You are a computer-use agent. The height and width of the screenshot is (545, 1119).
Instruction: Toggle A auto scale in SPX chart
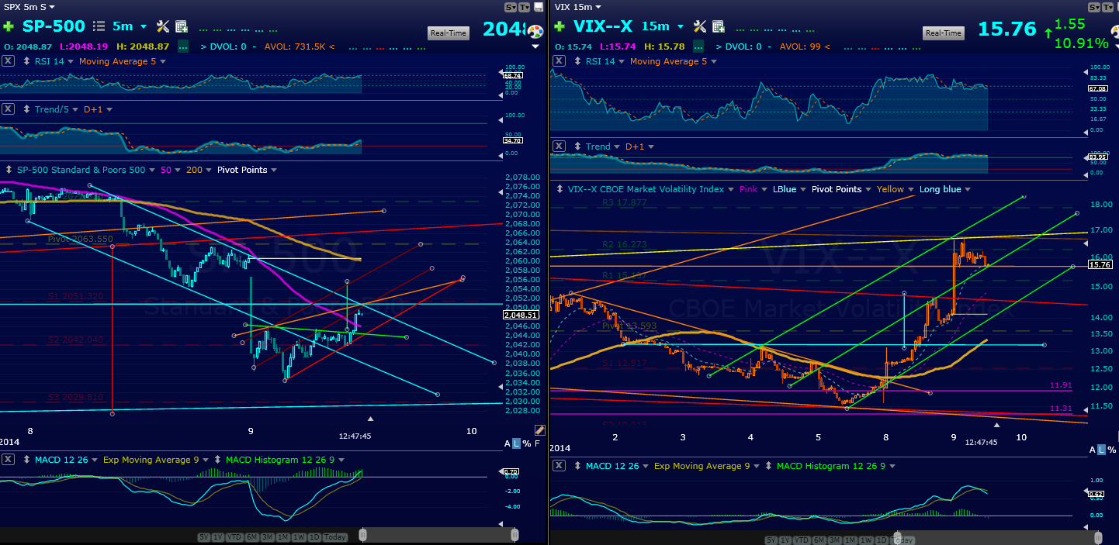point(508,443)
